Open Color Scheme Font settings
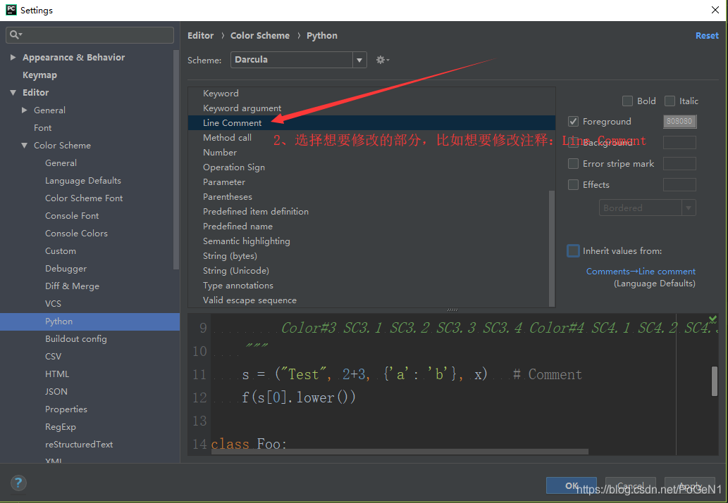The width and height of the screenshot is (728, 503). click(84, 198)
